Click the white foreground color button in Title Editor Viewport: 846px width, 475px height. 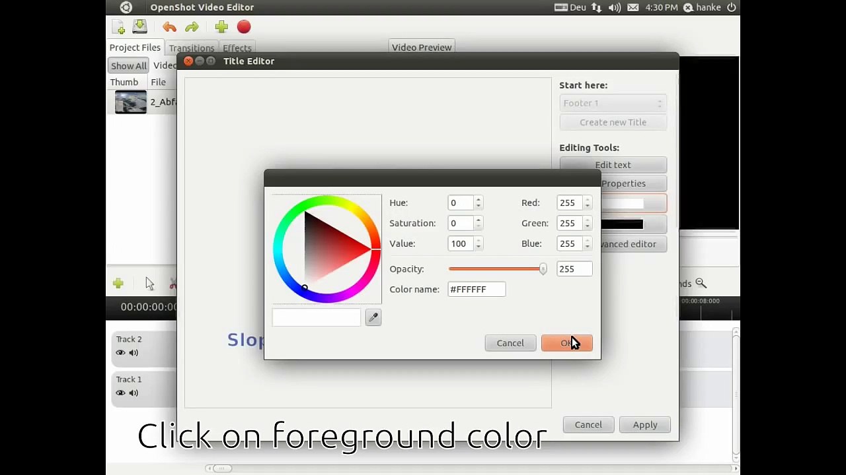633,204
